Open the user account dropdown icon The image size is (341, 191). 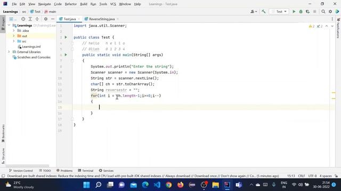coord(254,12)
